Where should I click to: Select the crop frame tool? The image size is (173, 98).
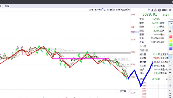point(170,80)
